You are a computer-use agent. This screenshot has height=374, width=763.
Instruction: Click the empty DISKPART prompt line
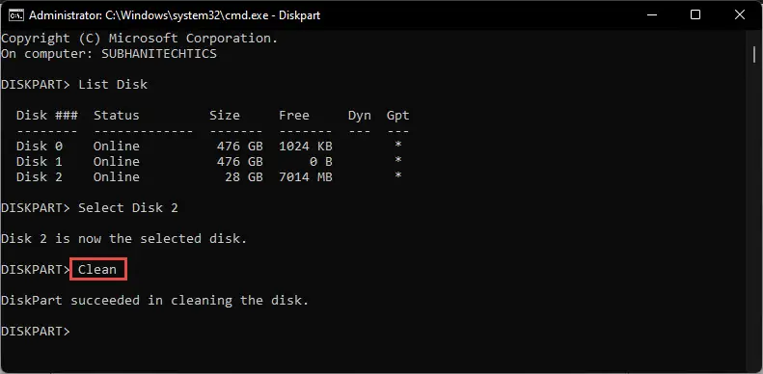[x=36, y=332]
